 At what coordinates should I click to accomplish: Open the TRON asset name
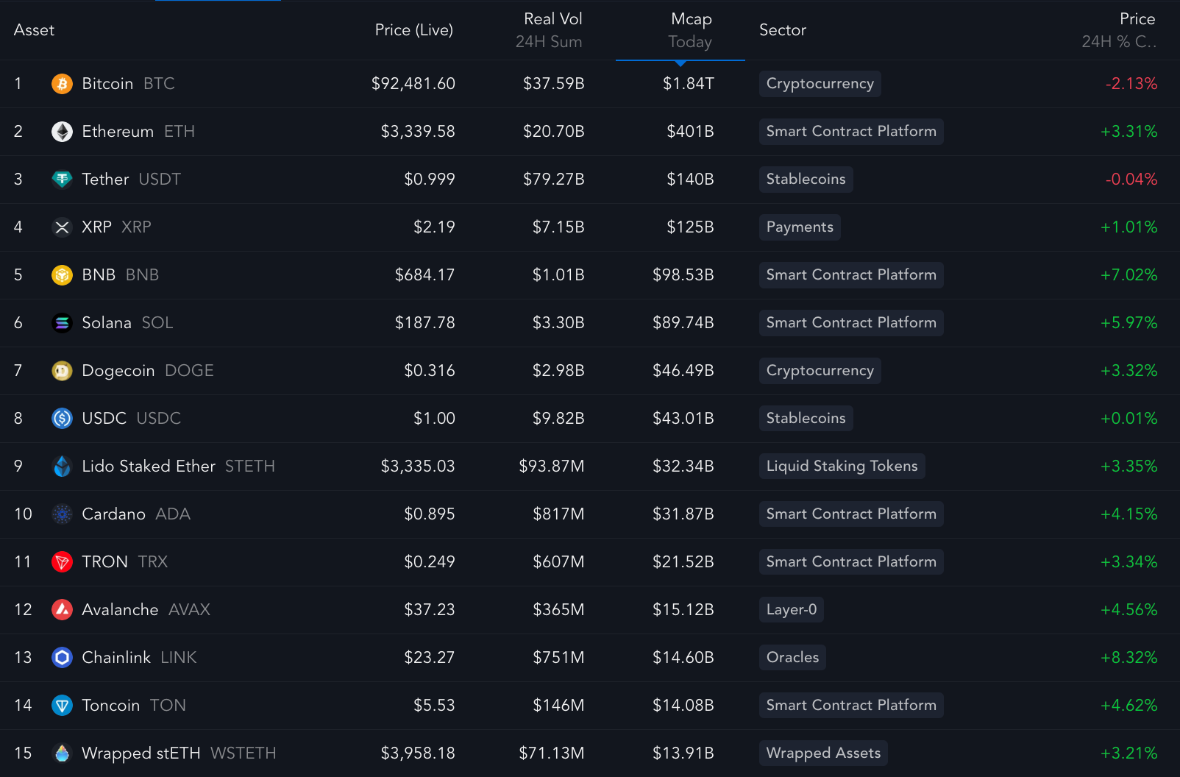click(x=104, y=562)
